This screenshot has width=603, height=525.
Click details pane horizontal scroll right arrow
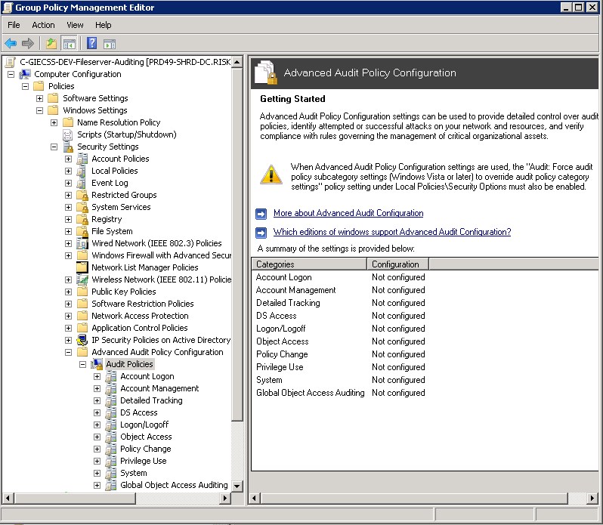592,499
